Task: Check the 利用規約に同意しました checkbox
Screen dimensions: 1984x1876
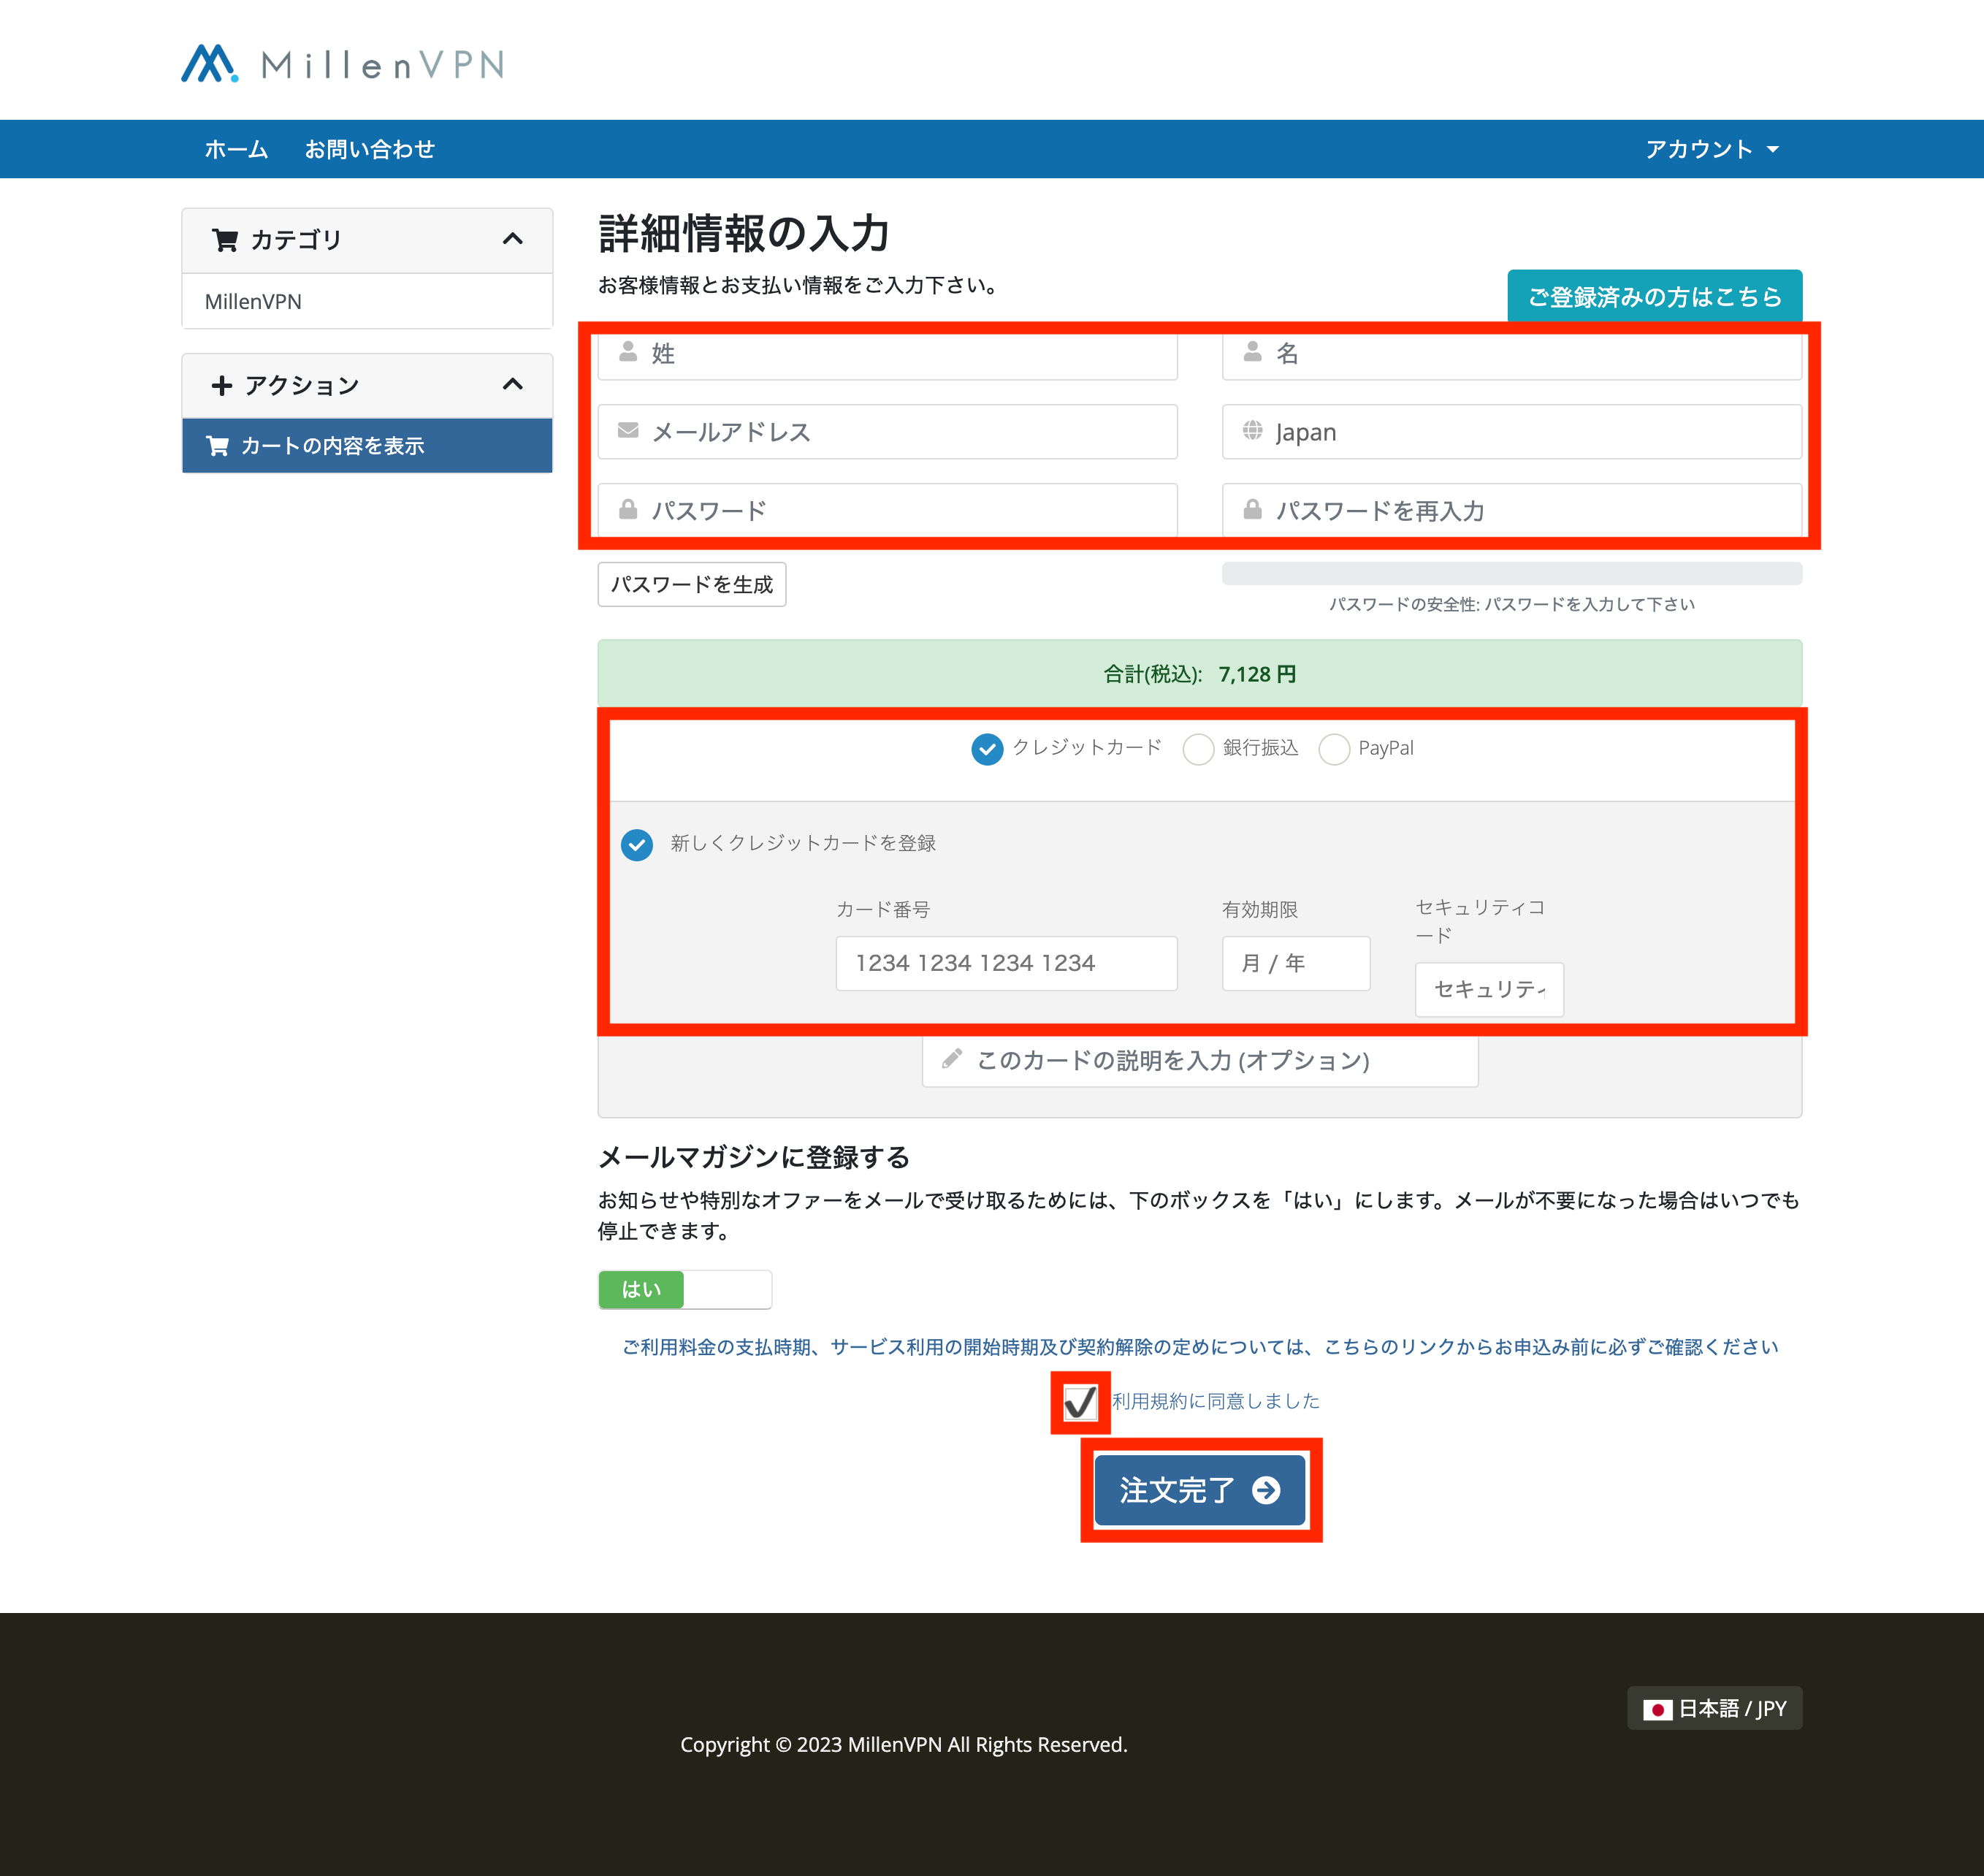Action: [1080, 1402]
